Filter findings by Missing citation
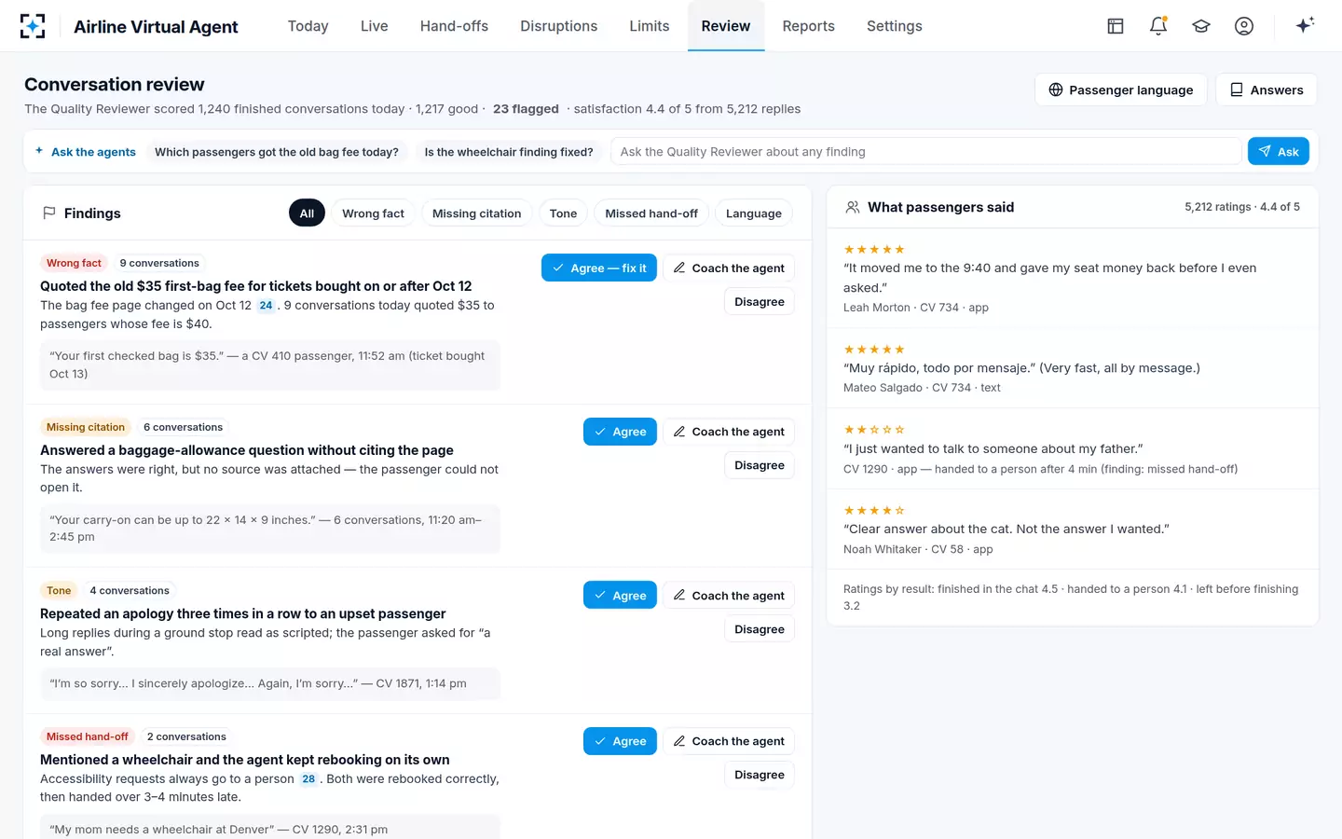 pos(476,213)
